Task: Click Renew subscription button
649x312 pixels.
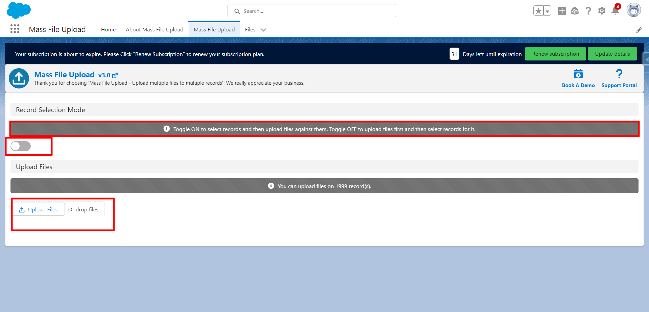Action: (x=556, y=54)
